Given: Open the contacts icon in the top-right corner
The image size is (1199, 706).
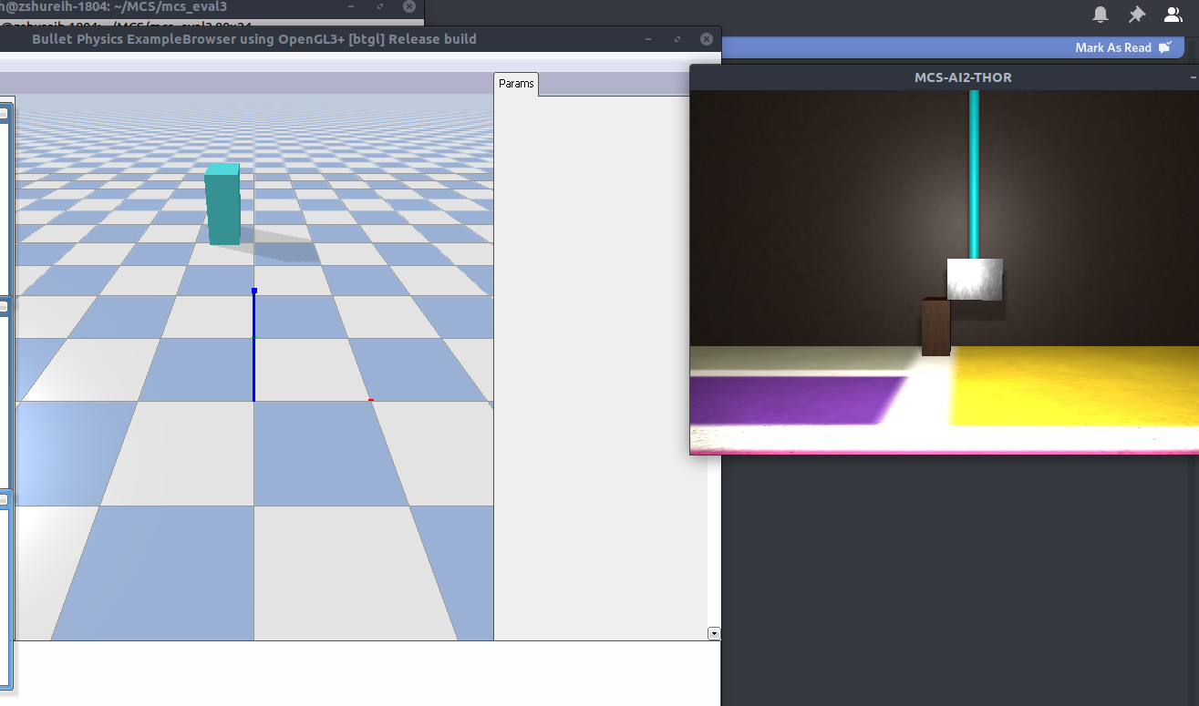Looking at the screenshot, I should pos(1173,14).
